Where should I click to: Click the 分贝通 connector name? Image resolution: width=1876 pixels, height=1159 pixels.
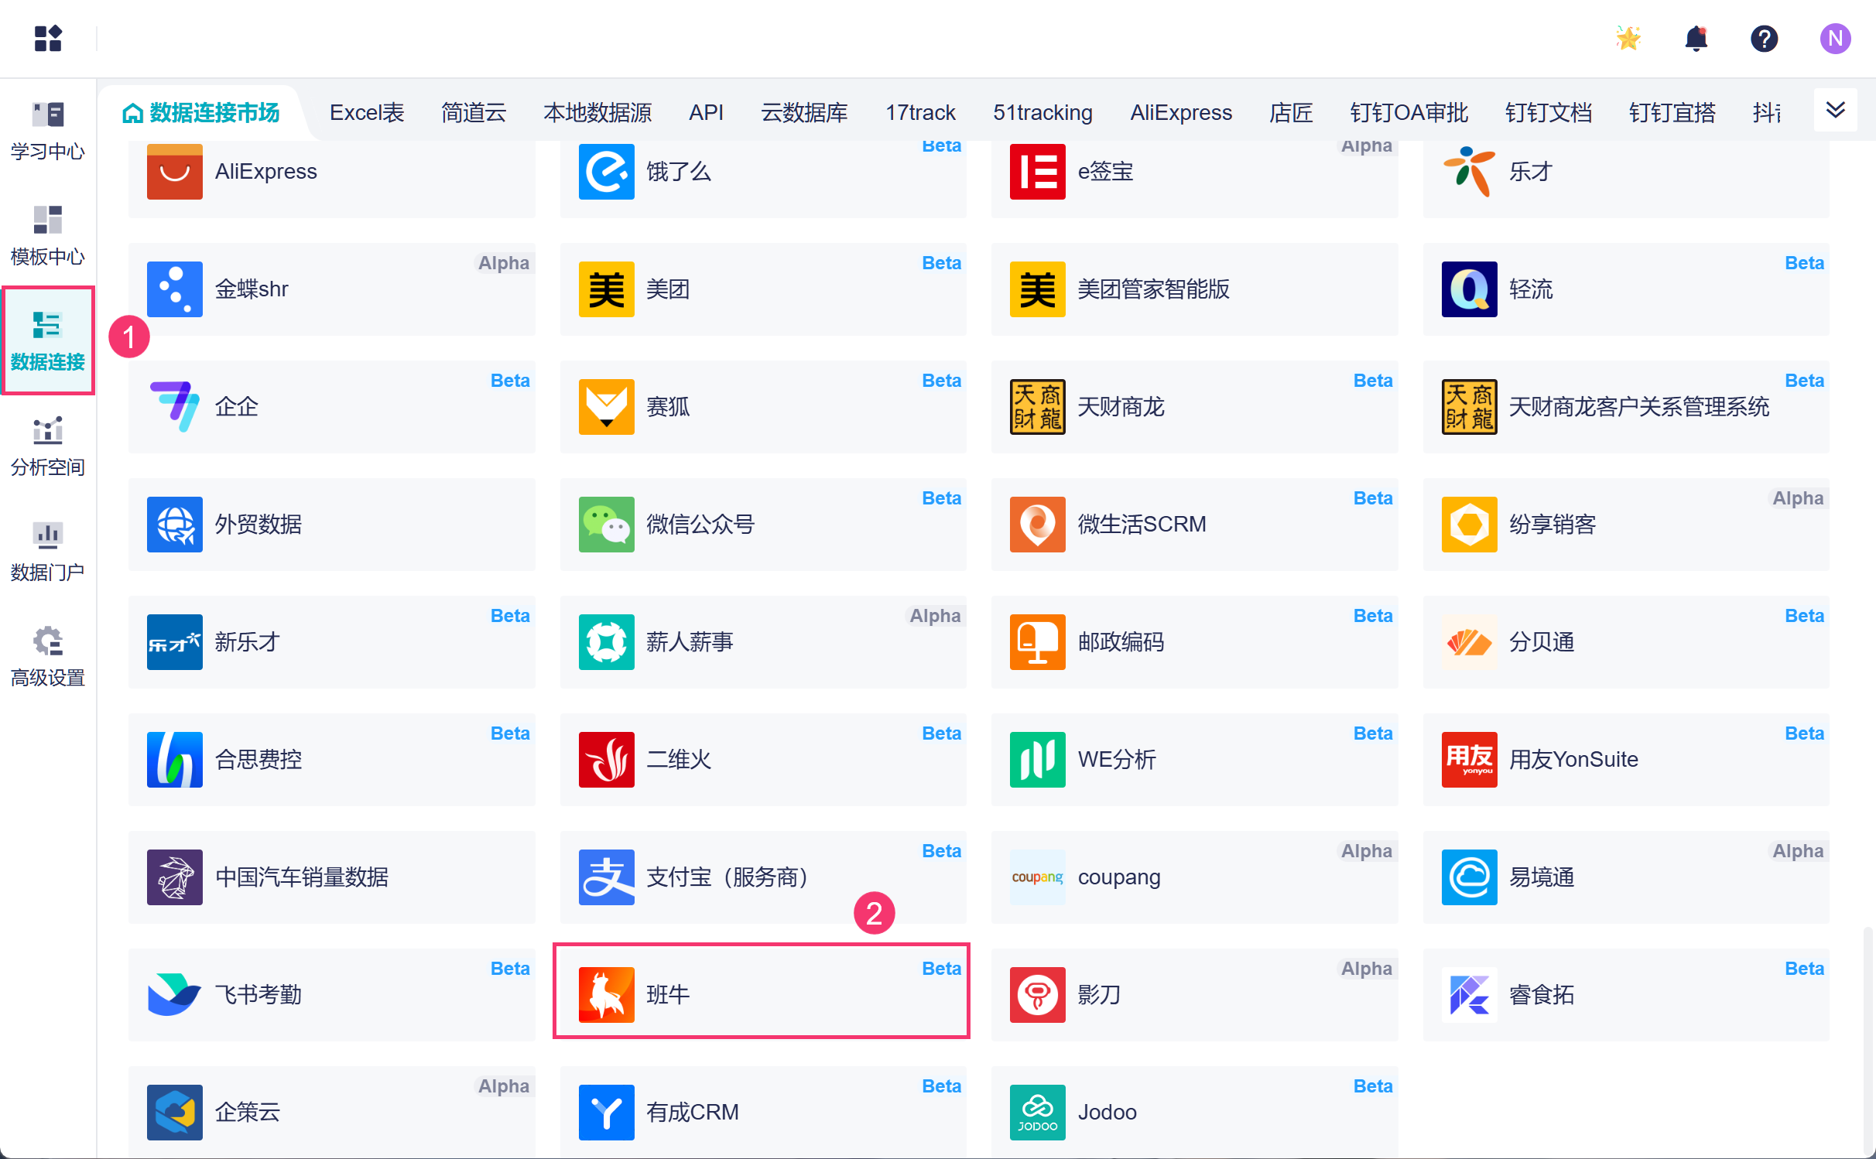1541,641
